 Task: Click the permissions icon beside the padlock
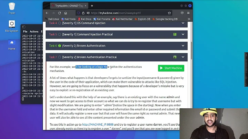[x=88, y=13]
